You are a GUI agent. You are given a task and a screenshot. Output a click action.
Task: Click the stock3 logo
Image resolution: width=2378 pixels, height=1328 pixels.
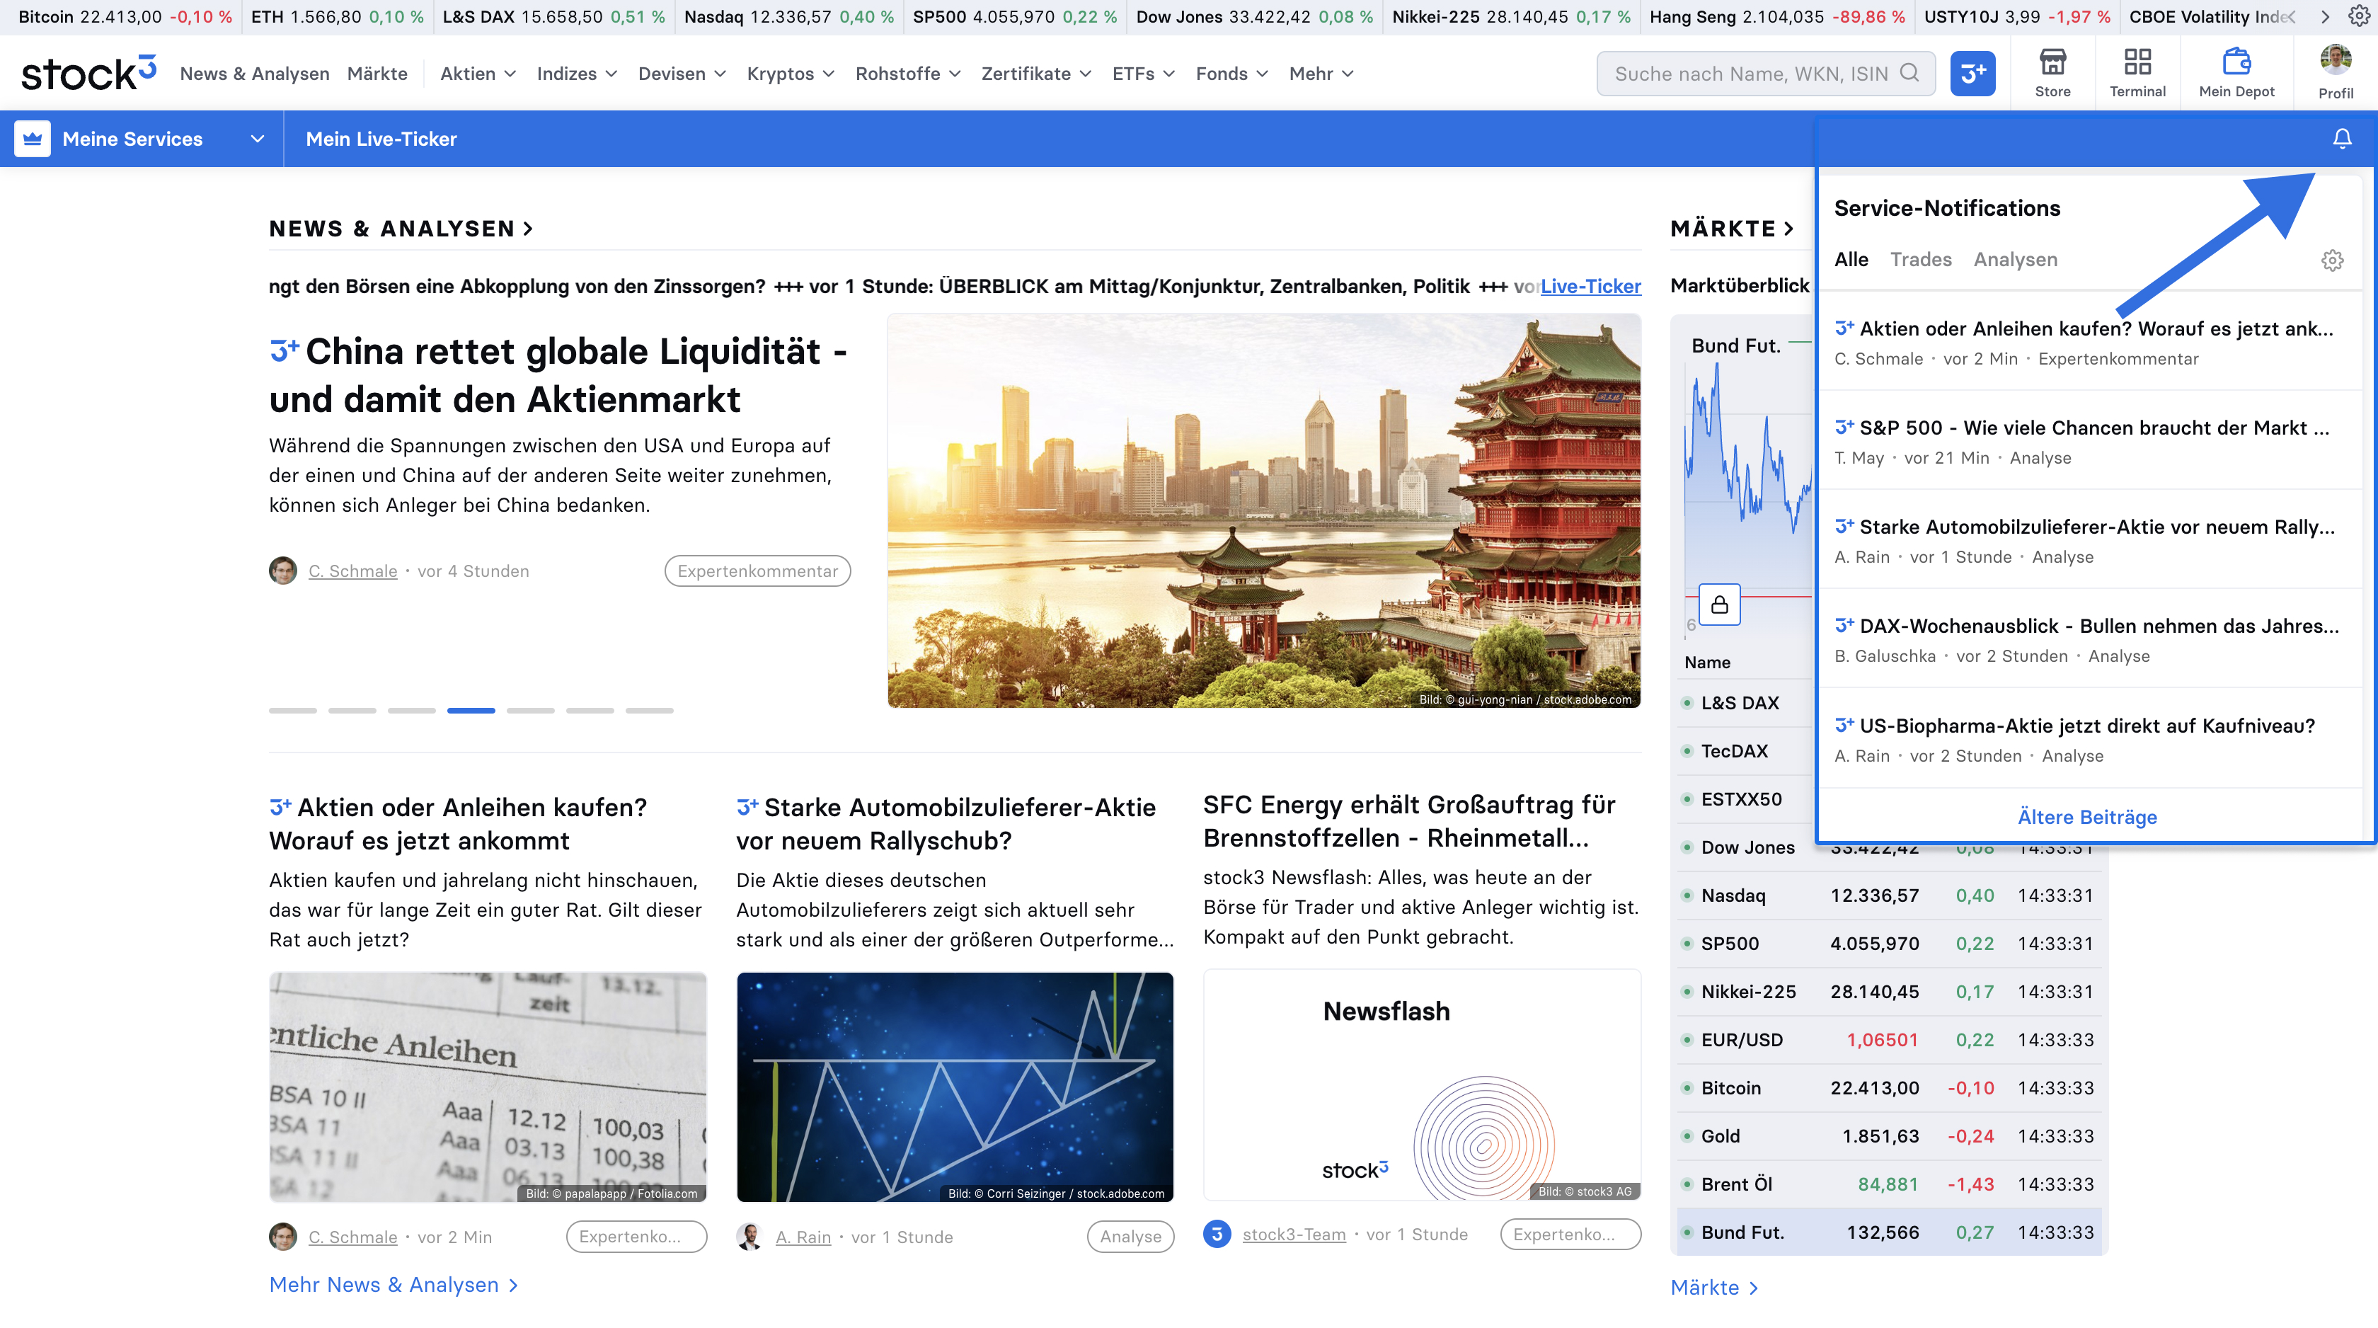pyautogui.click(x=88, y=73)
